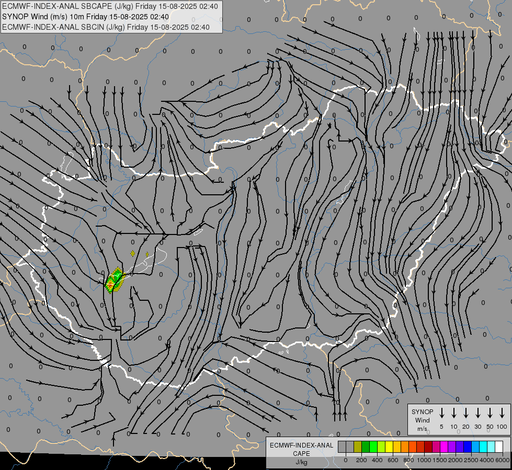This screenshot has width=512, height=470.
Task: Click the wind legend arrow above 100
Action: [x=502, y=413]
